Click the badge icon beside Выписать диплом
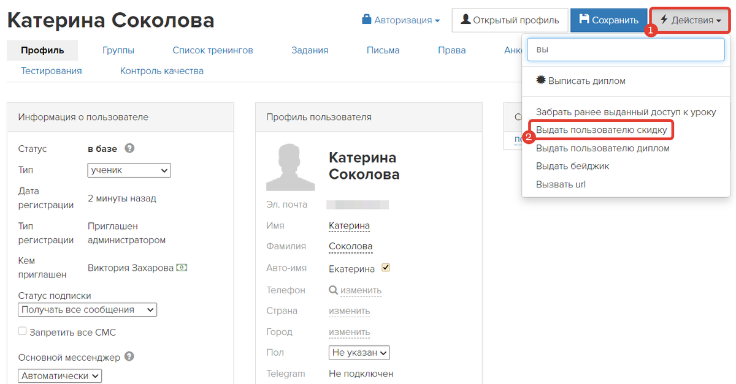This screenshot has width=736, height=384. point(540,80)
